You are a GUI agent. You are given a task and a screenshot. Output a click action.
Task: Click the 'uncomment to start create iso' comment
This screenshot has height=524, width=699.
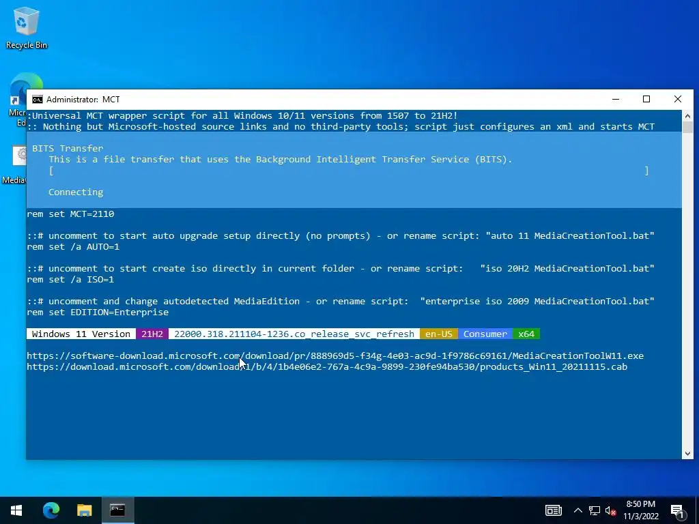point(341,269)
